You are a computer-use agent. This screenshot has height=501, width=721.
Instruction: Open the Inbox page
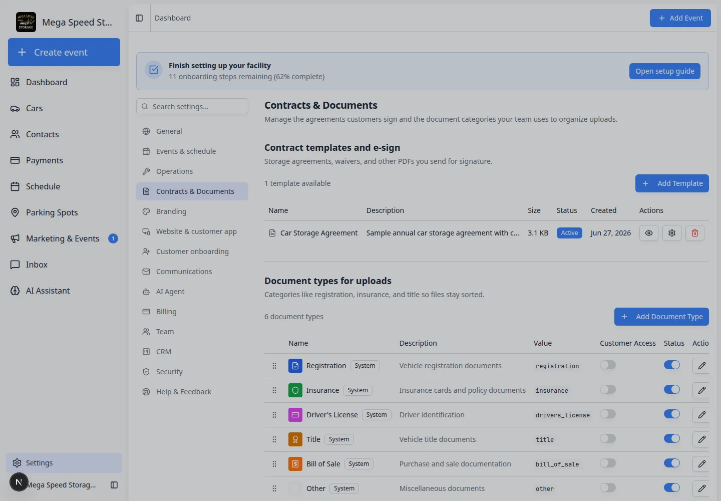click(64, 265)
